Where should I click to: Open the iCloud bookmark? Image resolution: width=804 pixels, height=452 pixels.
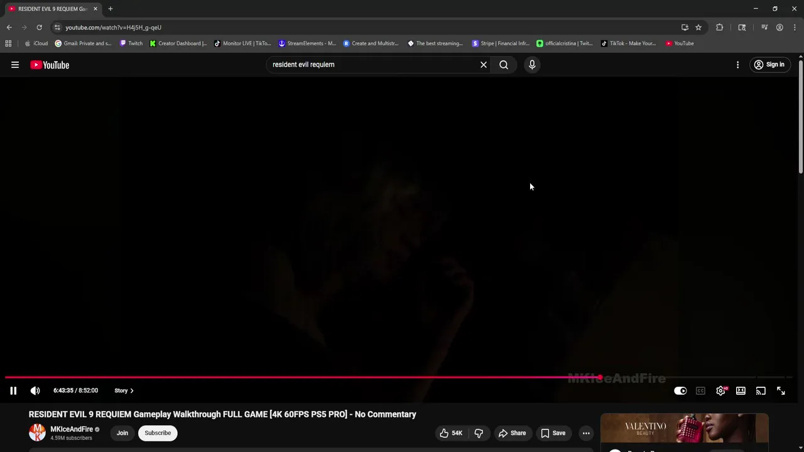[x=36, y=43]
